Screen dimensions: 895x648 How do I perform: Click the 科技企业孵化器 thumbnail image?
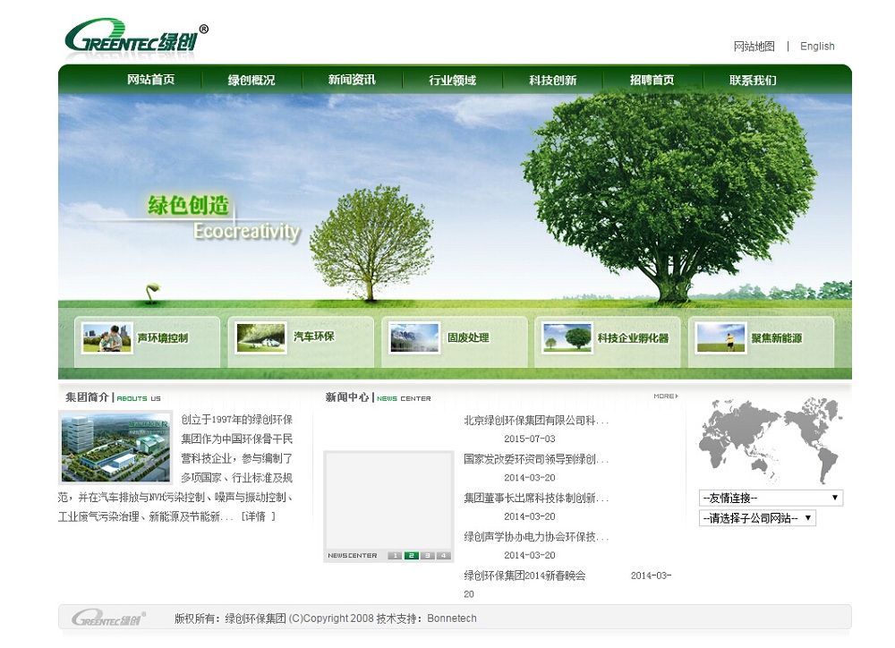567,338
